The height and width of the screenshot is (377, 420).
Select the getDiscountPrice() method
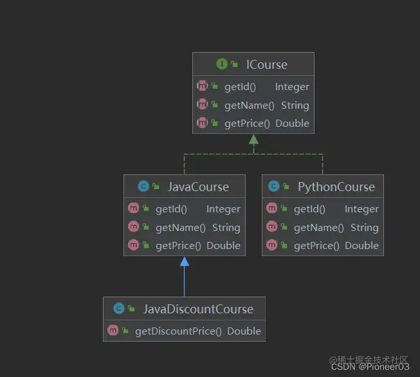pyautogui.click(x=178, y=331)
